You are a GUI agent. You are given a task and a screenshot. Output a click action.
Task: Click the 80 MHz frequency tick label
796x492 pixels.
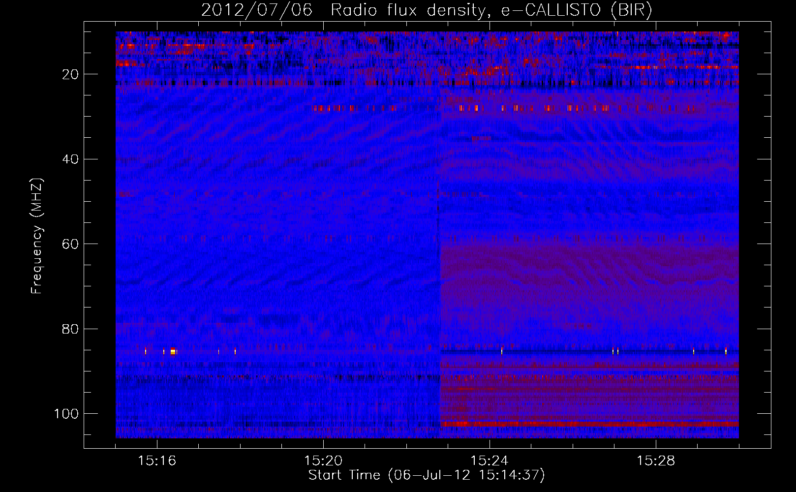point(70,329)
